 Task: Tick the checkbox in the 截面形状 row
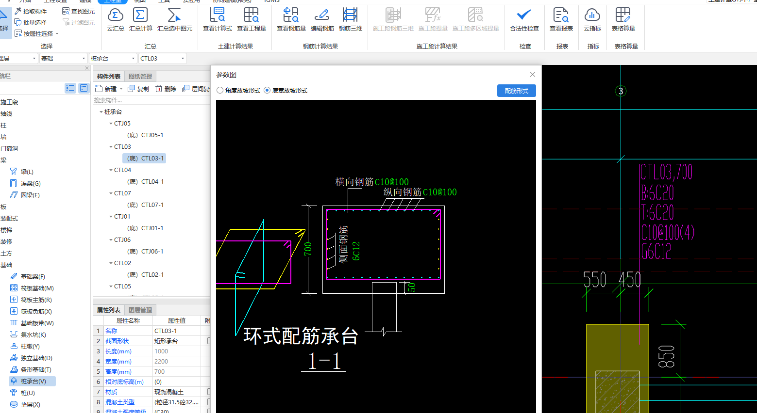pyautogui.click(x=209, y=341)
